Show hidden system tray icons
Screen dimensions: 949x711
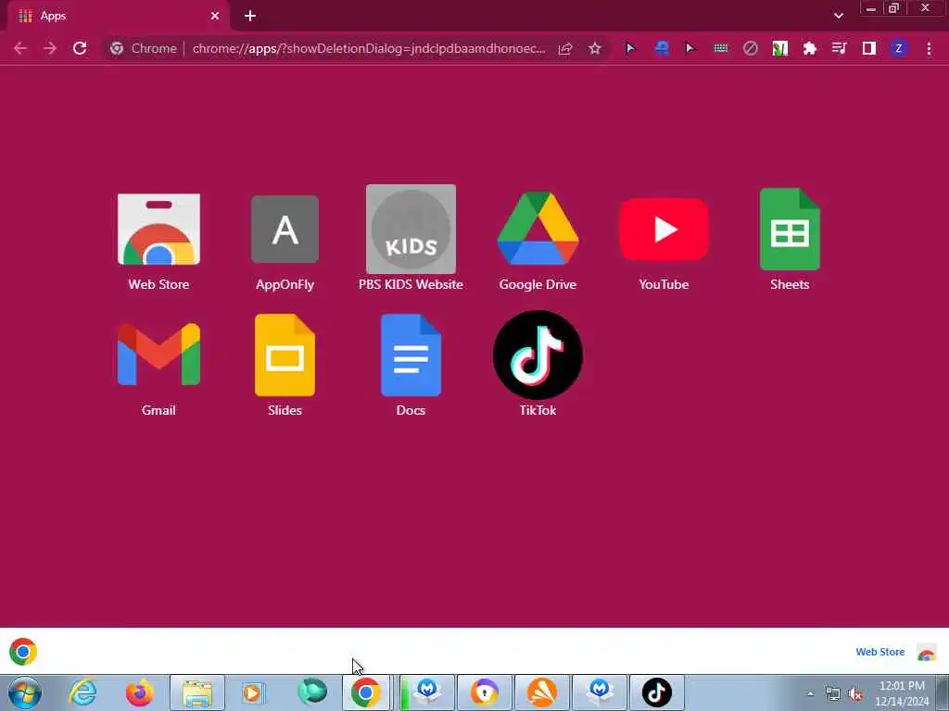tap(810, 693)
